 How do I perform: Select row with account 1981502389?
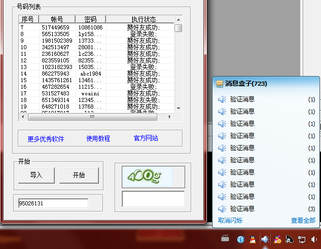(96, 41)
